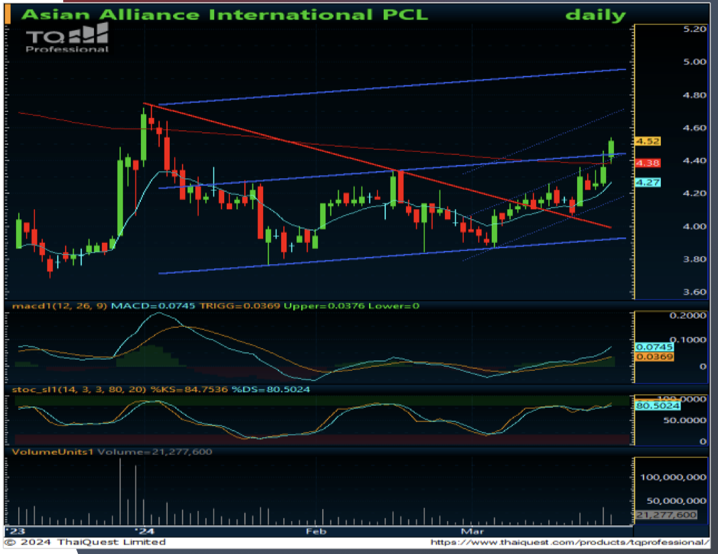The height and width of the screenshot is (554, 718).
Task: Select the cyan 80.5024 stochastic value tag
Action: point(658,406)
